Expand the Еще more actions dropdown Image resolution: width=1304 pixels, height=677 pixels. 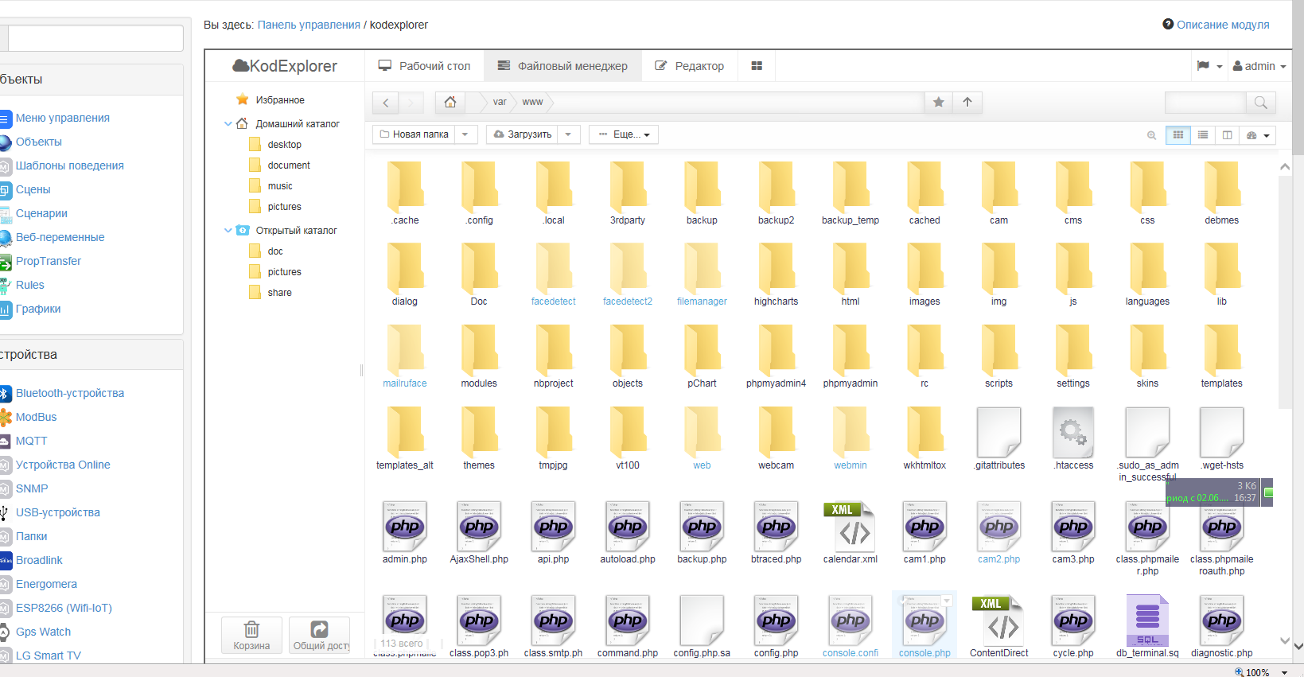(x=624, y=134)
